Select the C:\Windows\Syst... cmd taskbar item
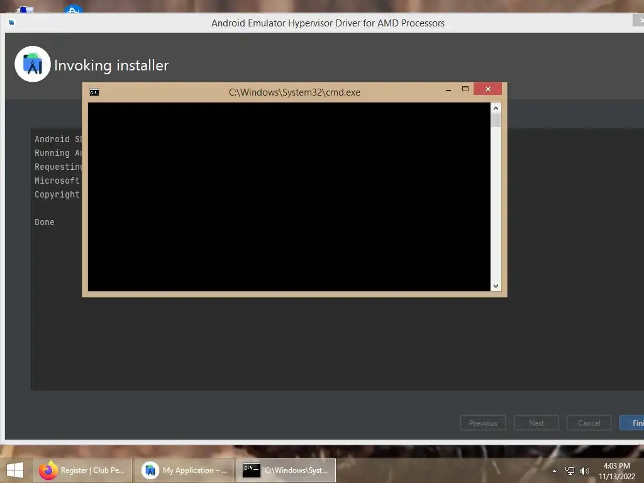 (286, 470)
